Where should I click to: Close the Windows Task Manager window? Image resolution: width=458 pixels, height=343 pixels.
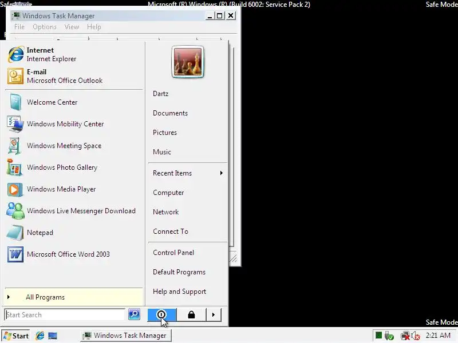(x=231, y=15)
